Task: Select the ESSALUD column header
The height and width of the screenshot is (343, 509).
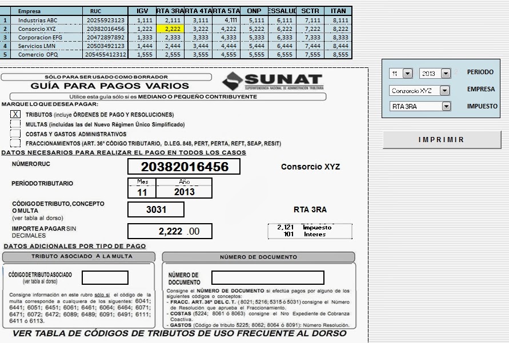Action: (282, 11)
